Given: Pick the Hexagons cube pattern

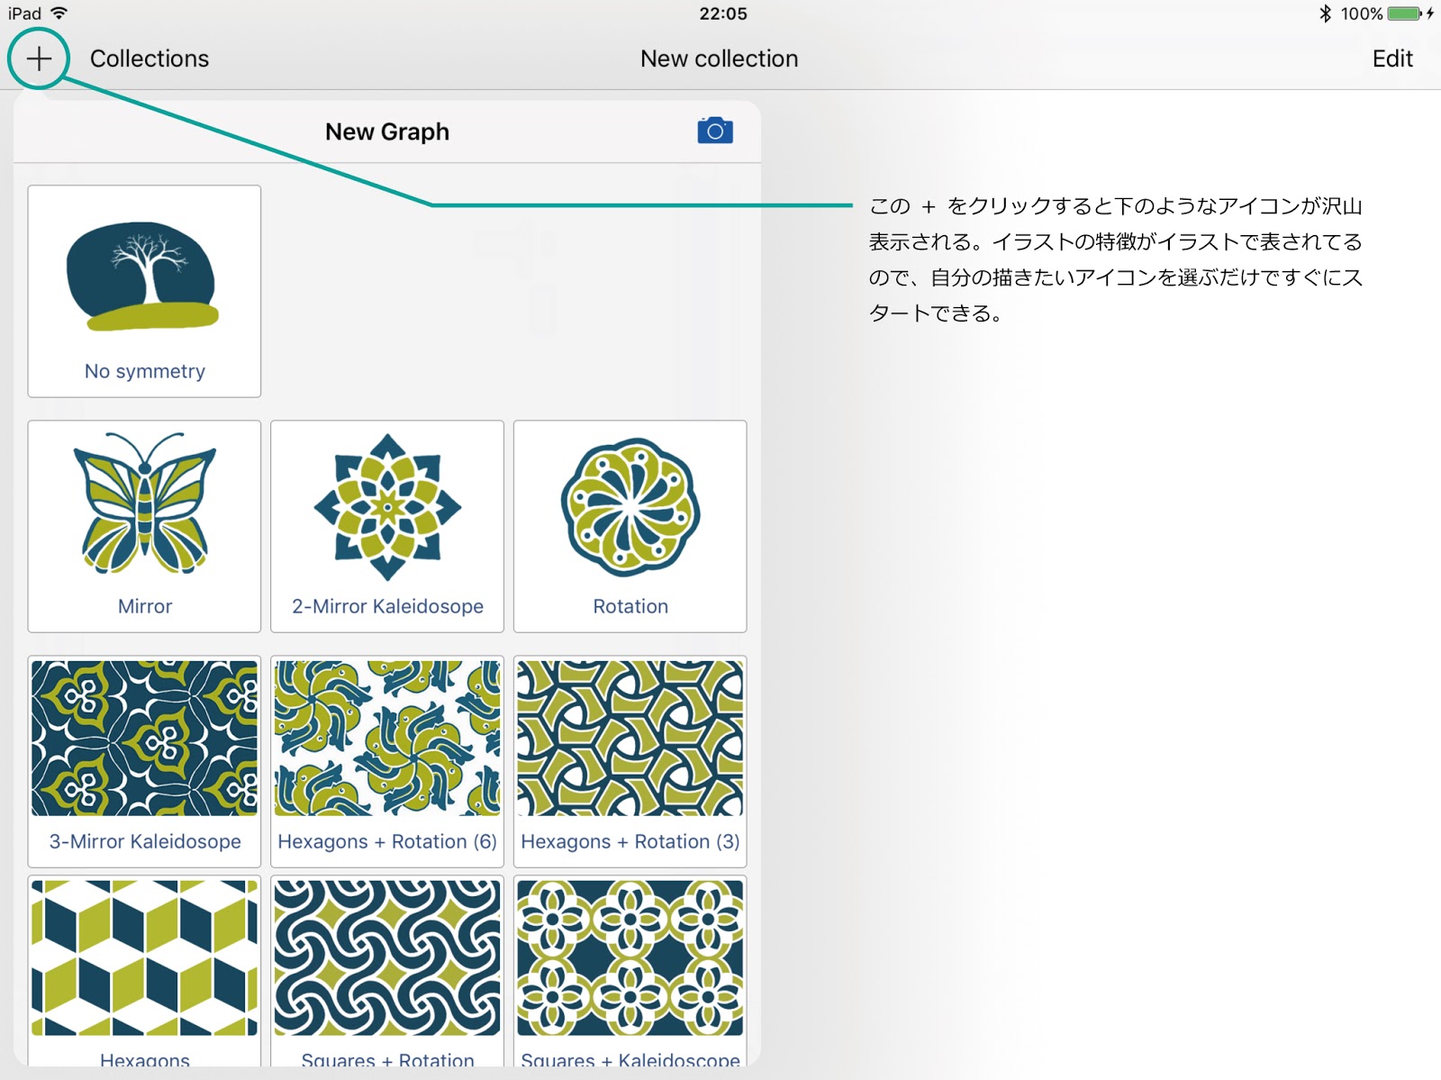Looking at the screenshot, I should 144,968.
